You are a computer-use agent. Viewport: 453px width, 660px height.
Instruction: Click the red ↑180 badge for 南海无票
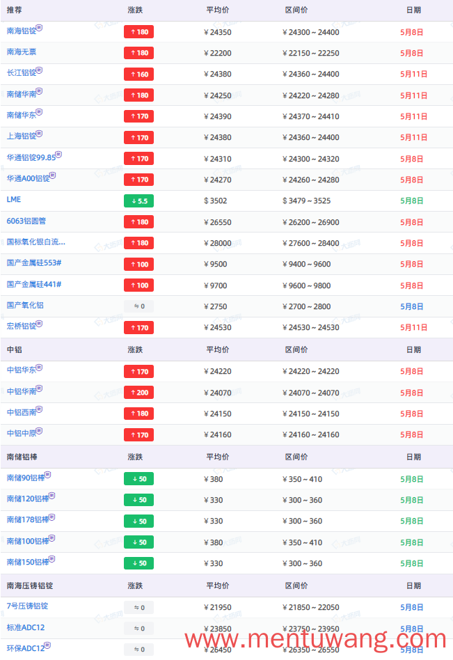[138, 53]
